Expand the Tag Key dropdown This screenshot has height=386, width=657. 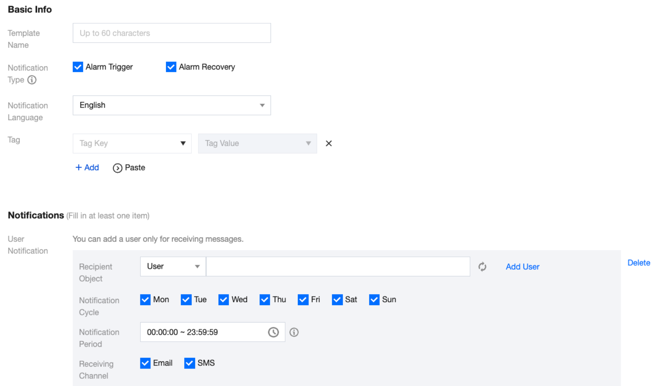(132, 143)
